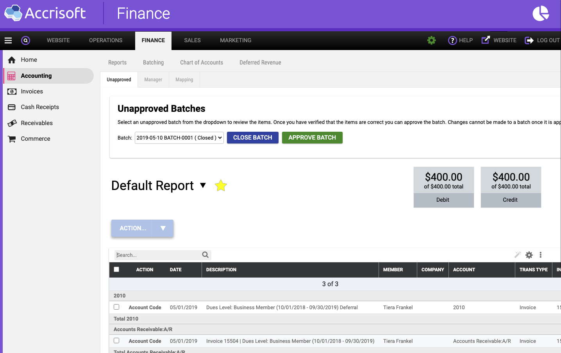Viewport: 561px width, 353px height.
Task: Toggle the select-all checkbox in table header
Action: 116,269
